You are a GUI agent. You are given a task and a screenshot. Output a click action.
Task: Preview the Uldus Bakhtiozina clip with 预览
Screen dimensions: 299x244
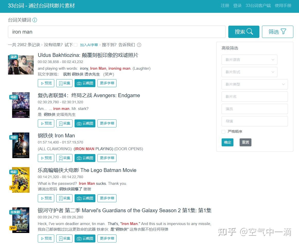coord(46,83)
